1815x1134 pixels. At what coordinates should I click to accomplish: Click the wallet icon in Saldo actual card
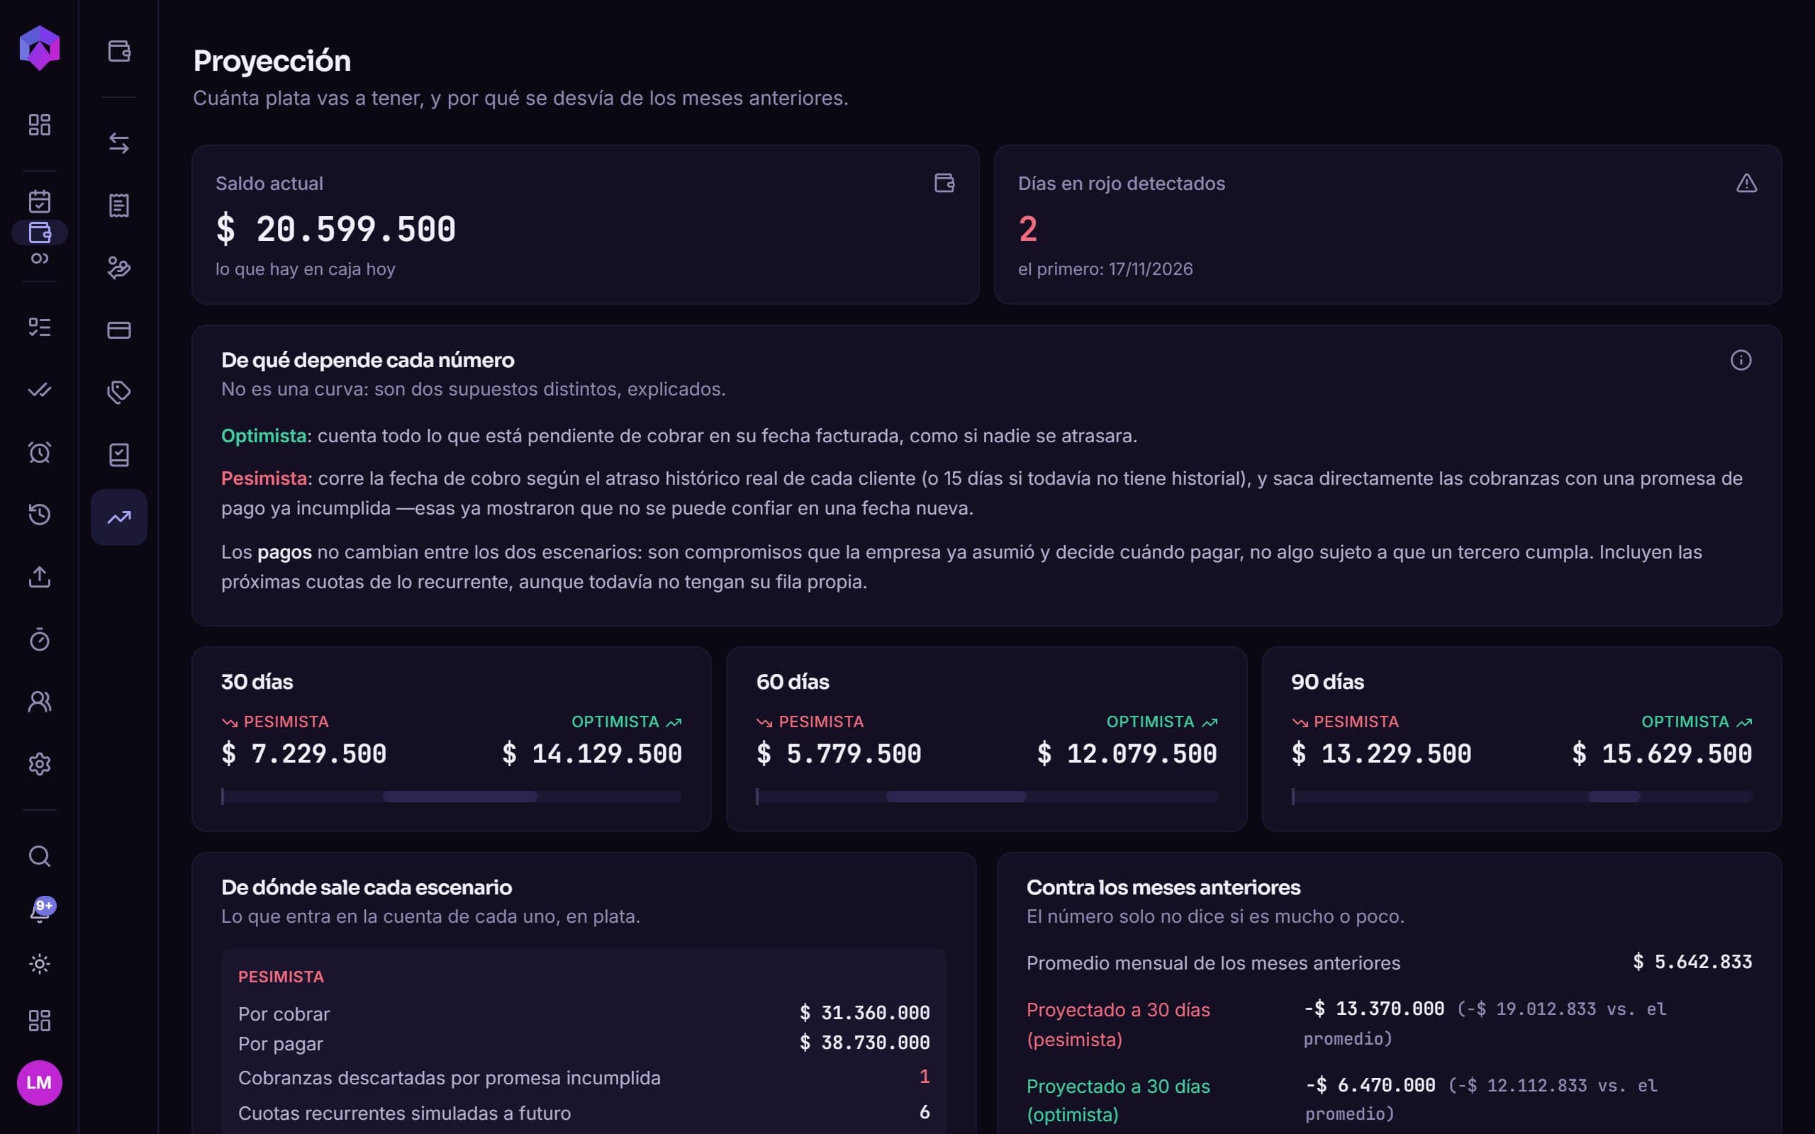pos(944,183)
